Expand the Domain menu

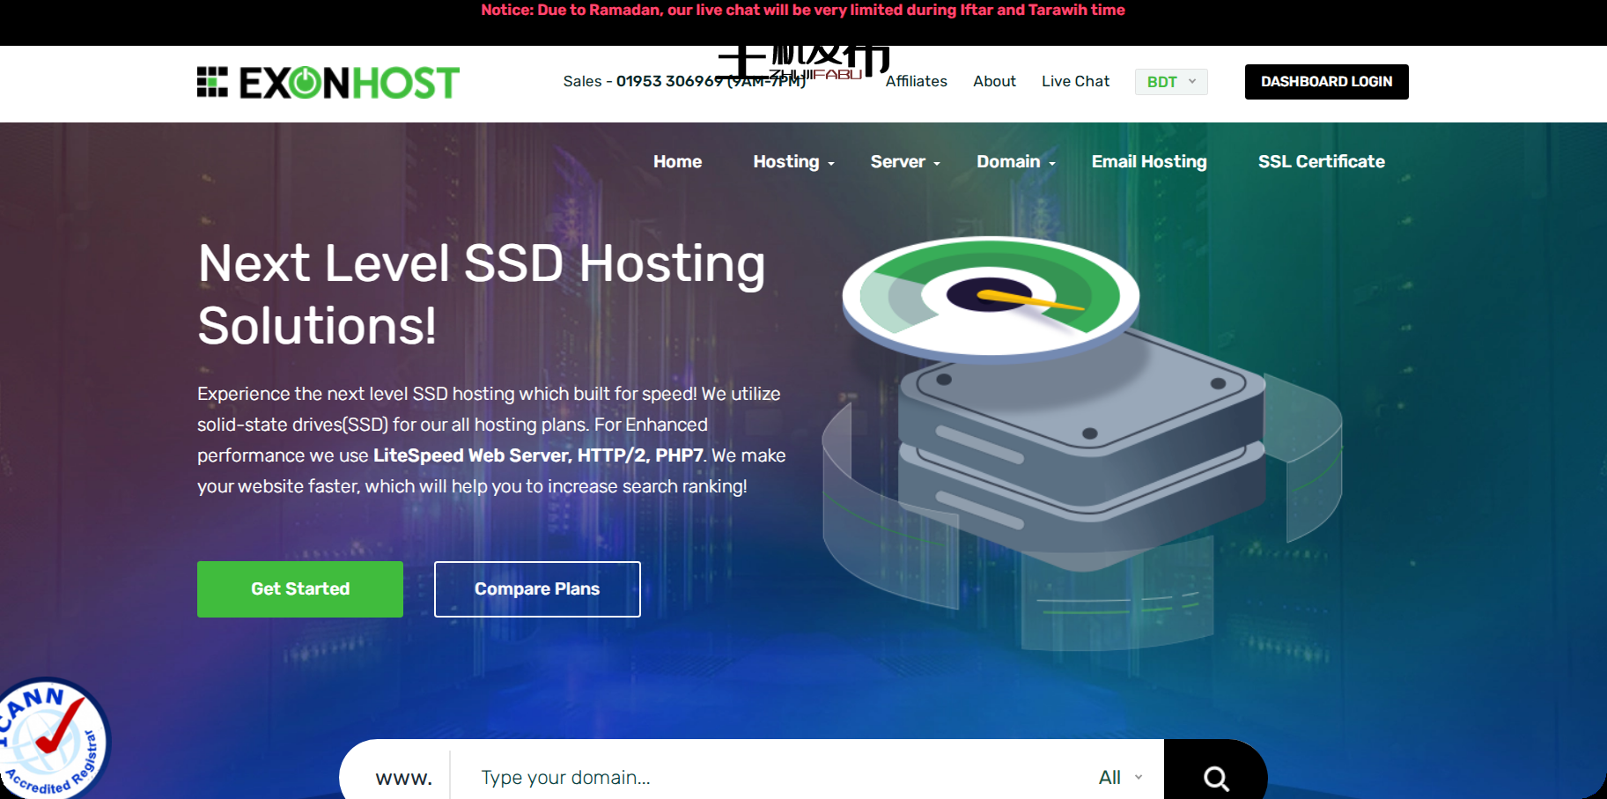pyautogui.click(x=1015, y=162)
